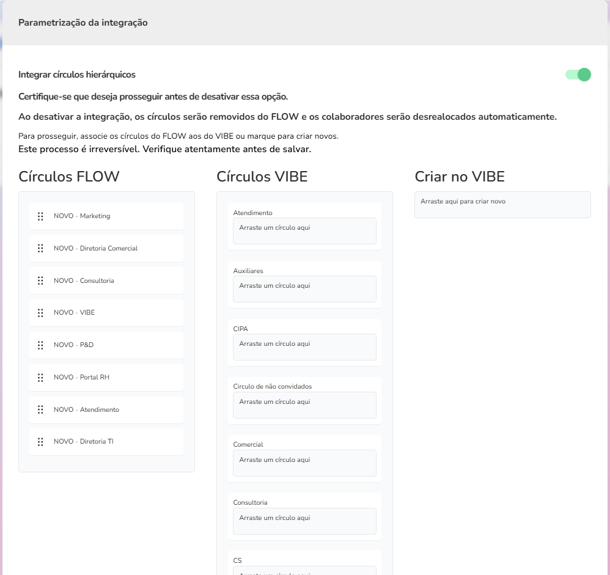Disable the Integrar círculos hierárquicos toggle

tap(578, 75)
